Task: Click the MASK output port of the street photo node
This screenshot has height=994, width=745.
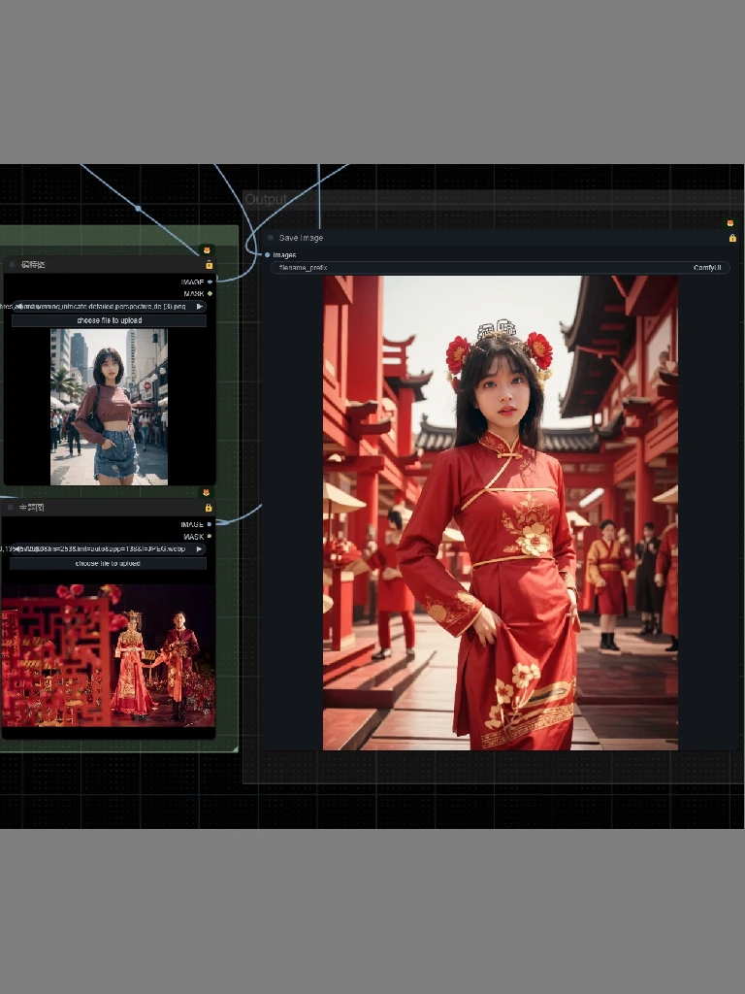Action: [210, 293]
